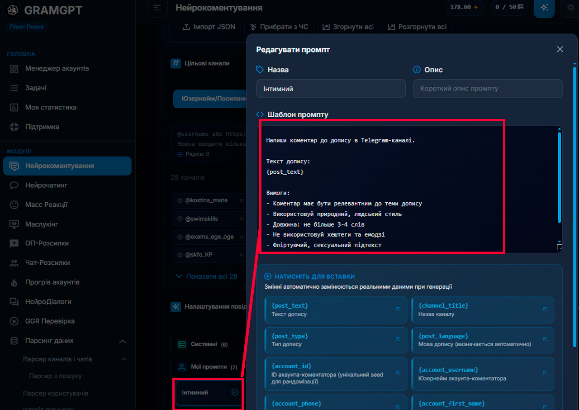Expand Показати всі 28 channels
The image size is (579, 410).
coord(207,276)
